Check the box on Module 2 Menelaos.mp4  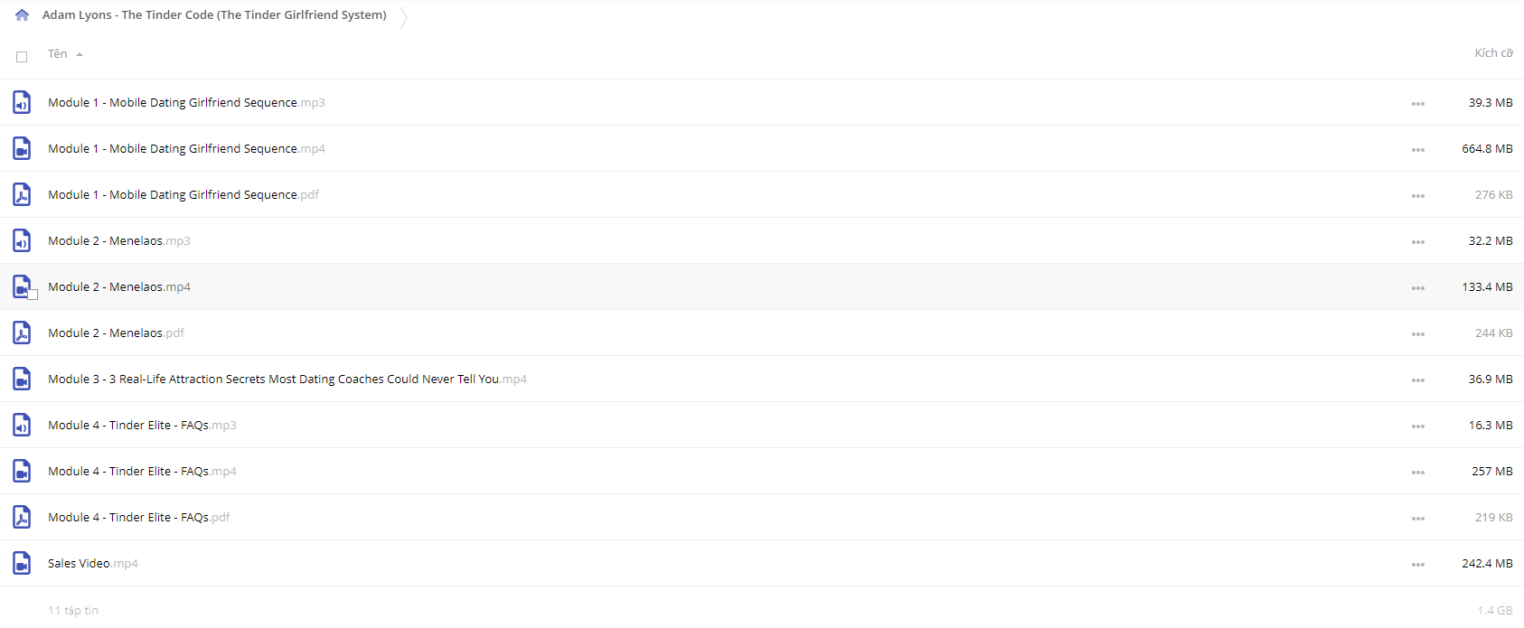click(x=33, y=295)
